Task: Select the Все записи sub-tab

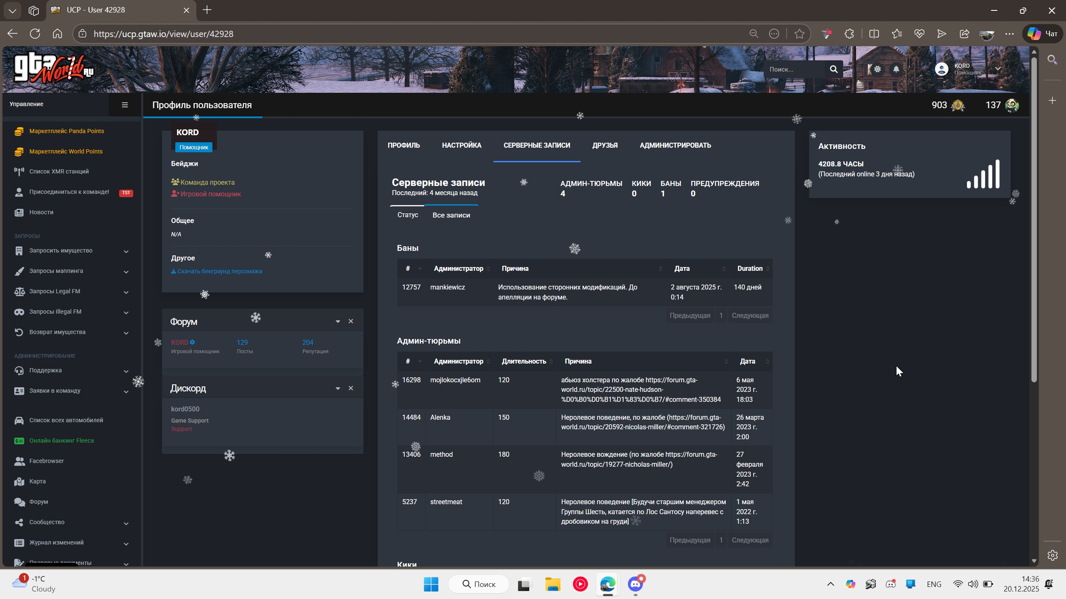Action: tap(451, 215)
